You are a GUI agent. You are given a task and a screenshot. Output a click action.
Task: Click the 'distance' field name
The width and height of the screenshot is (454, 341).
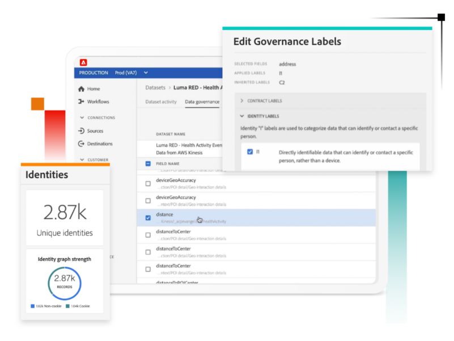coord(164,214)
